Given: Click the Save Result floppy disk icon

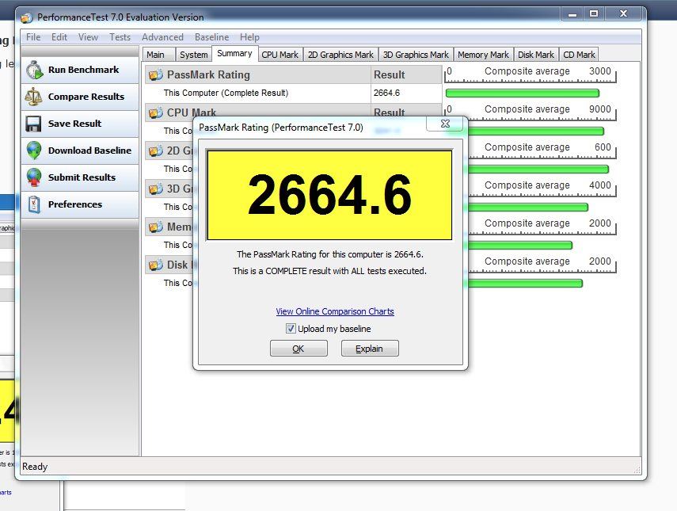Looking at the screenshot, I should pos(34,124).
